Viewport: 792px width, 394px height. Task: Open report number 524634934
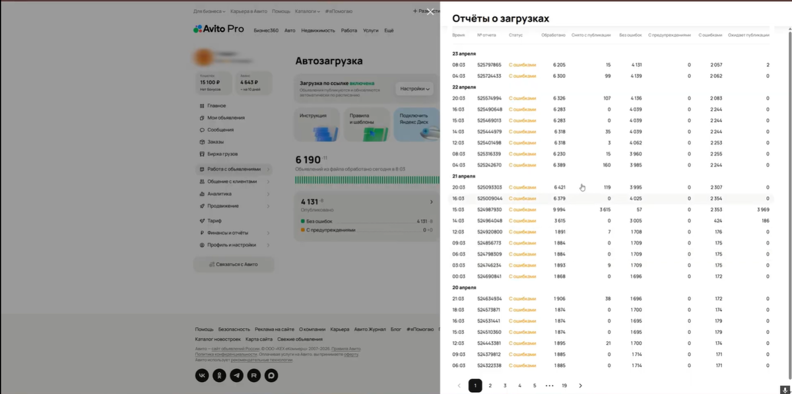[489, 298]
